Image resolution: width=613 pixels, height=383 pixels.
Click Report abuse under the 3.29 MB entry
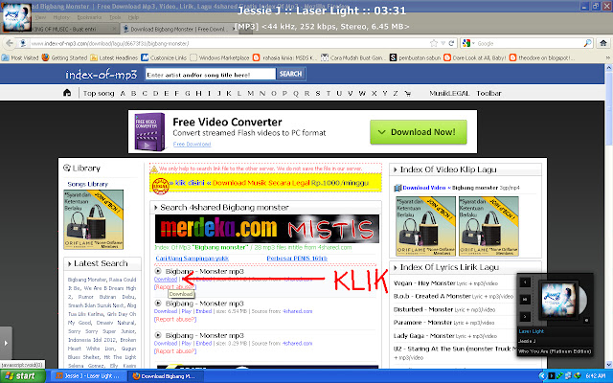[175, 351]
